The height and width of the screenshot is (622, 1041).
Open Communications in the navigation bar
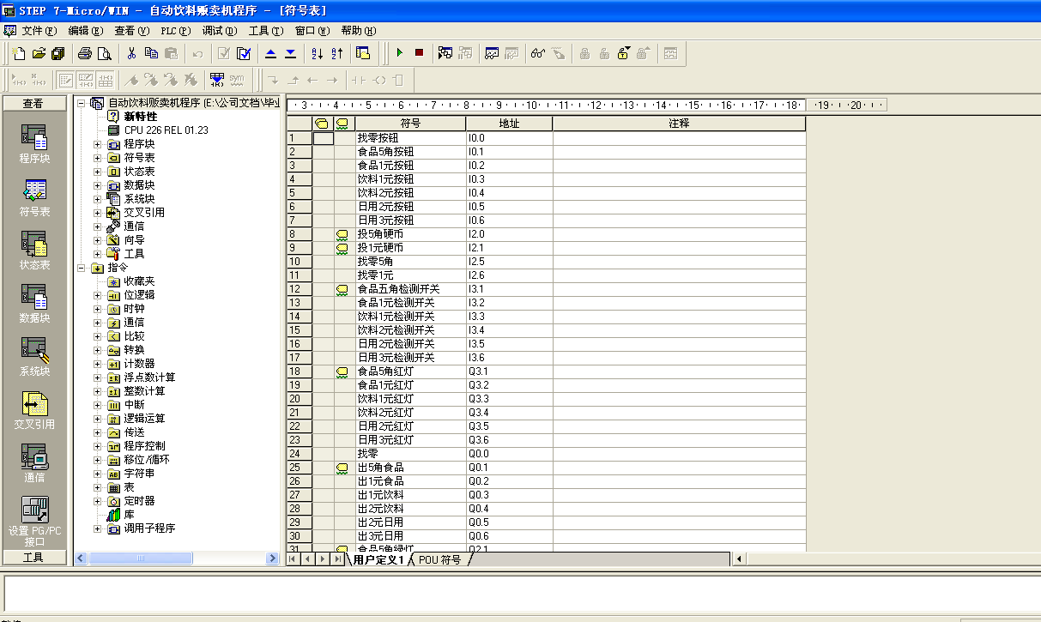(35, 463)
